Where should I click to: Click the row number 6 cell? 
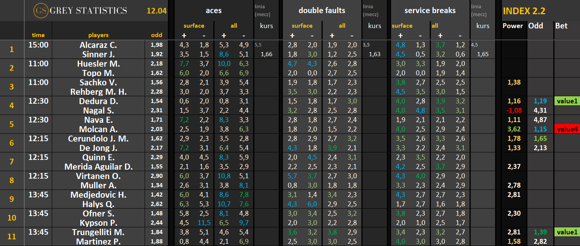[x=12, y=143]
